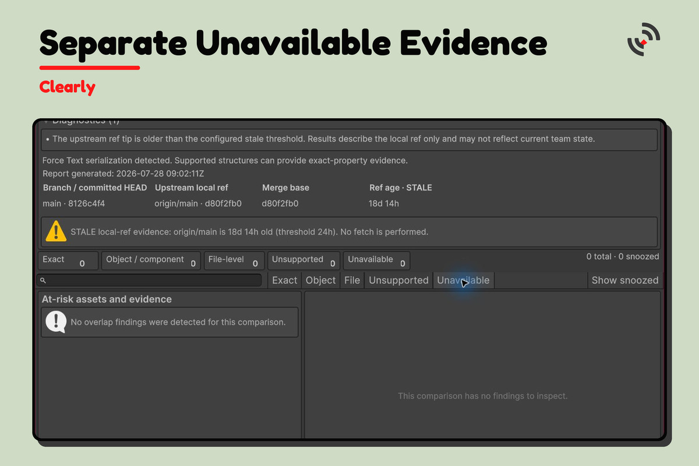Viewport: 699px width, 466px height.
Task: Toggle the Unavailable filter button
Action: point(463,280)
